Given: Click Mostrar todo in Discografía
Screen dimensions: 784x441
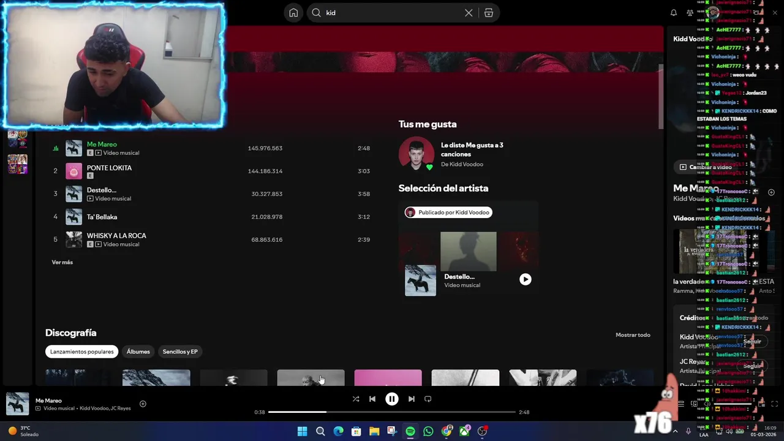Looking at the screenshot, I should pyautogui.click(x=633, y=335).
